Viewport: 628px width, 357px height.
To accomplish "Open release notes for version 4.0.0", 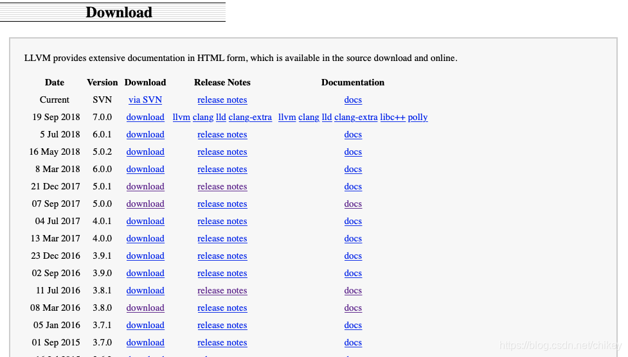I will point(222,238).
